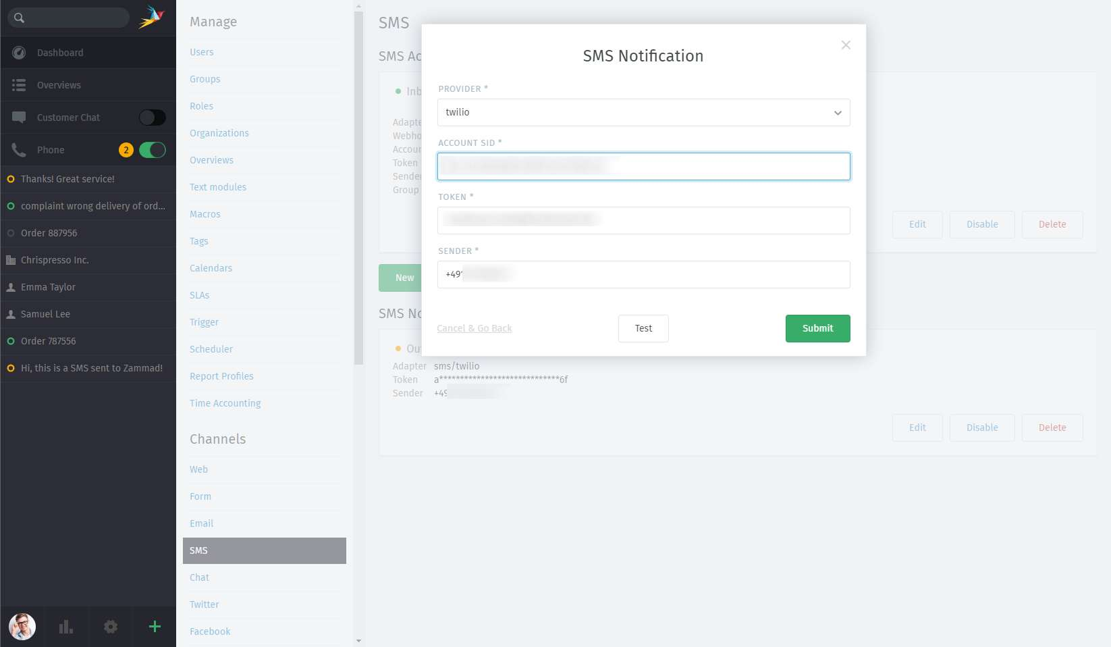The width and height of the screenshot is (1111, 647).
Task: Open reporting statistics bar chart icon
Action: (x=66, y=627)
